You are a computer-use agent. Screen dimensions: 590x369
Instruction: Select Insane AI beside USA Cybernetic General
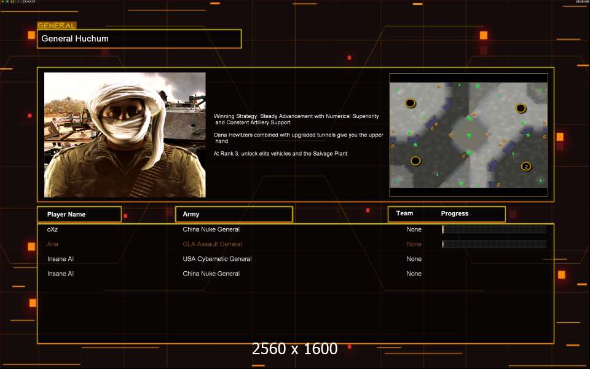pyautogui.click(x=61, y=259)
